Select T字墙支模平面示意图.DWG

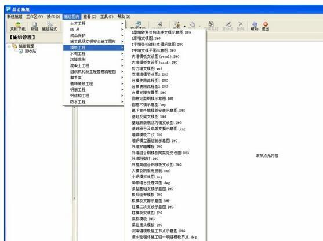point(154,50)
